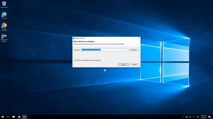Open Task View on the taskbar
Screen dimensions: 213x119
(8, 117)
